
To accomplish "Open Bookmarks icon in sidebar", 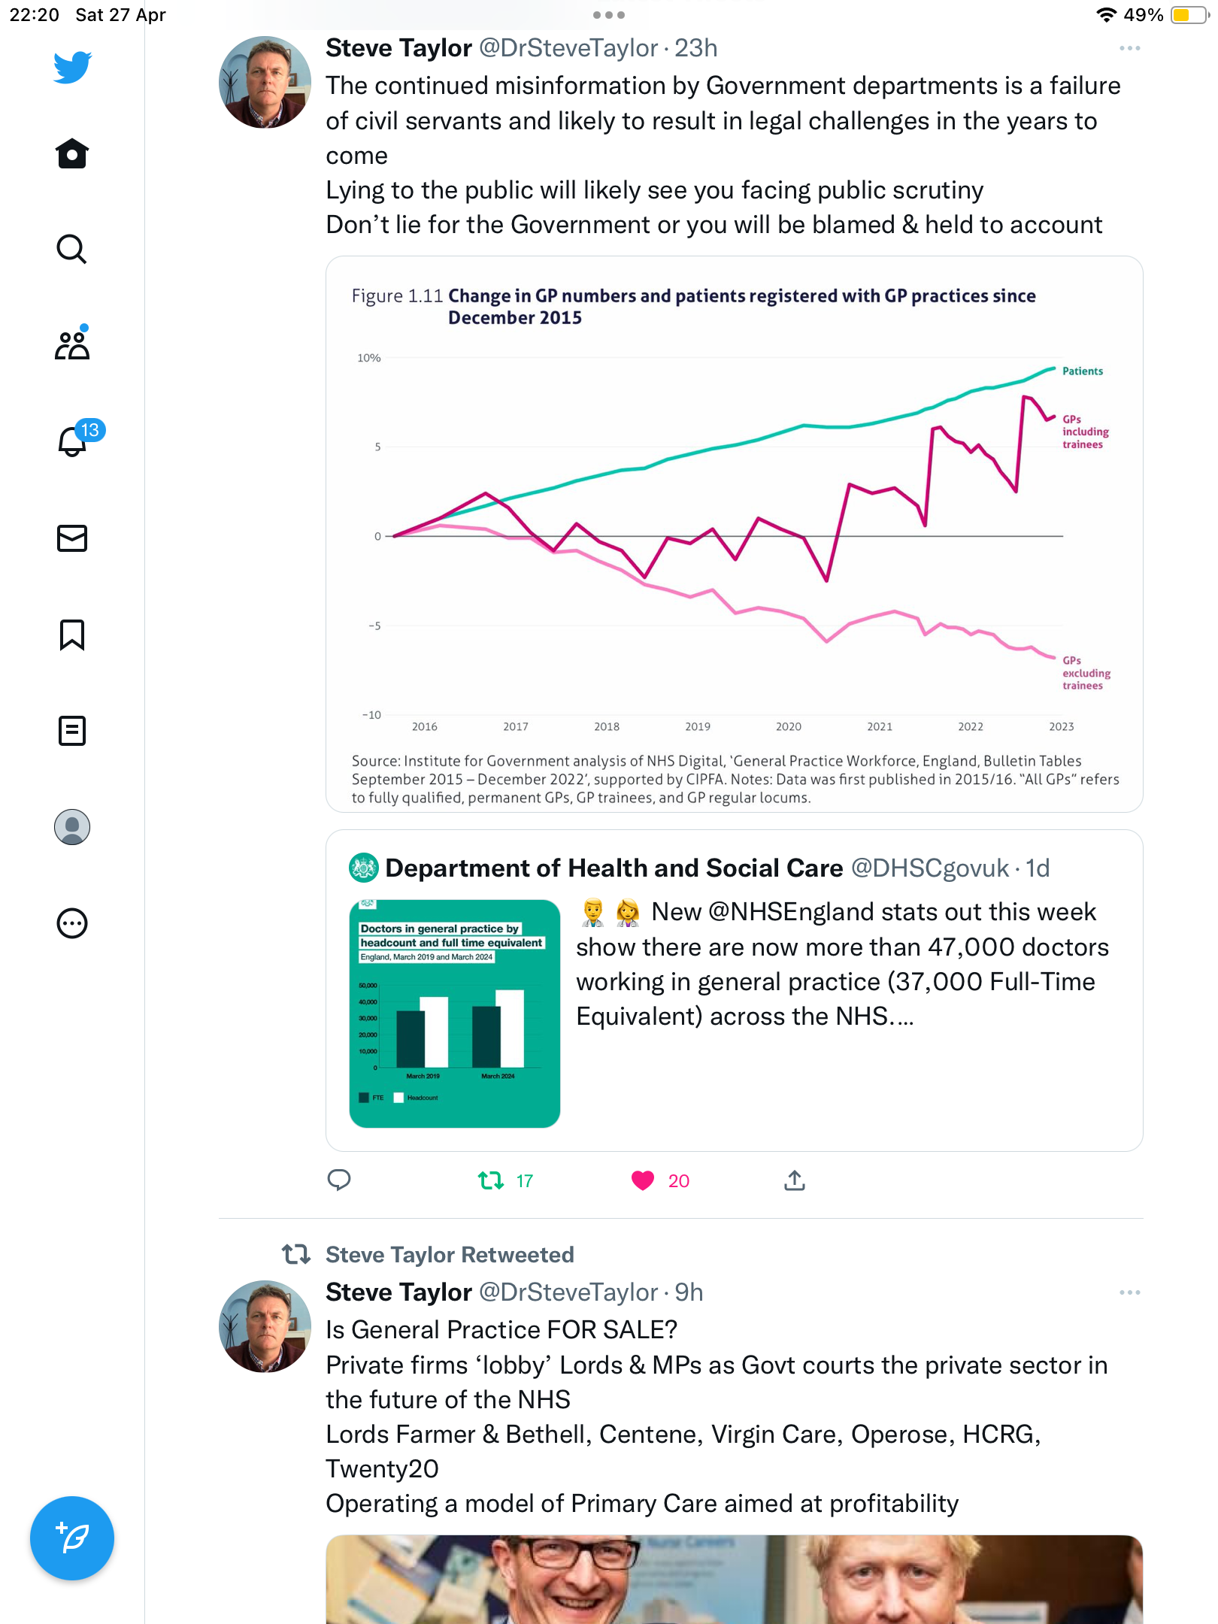I will (72, 635).
